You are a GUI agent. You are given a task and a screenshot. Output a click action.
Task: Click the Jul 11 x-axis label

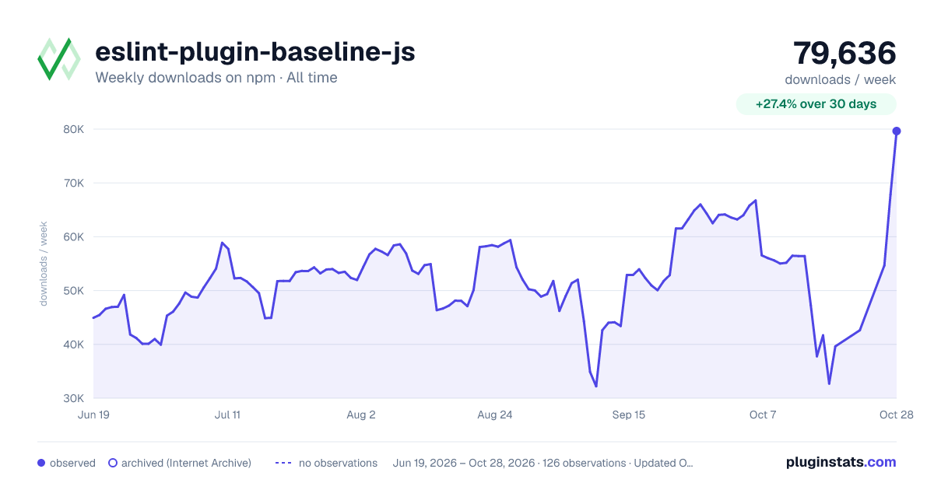pos(227,415)
